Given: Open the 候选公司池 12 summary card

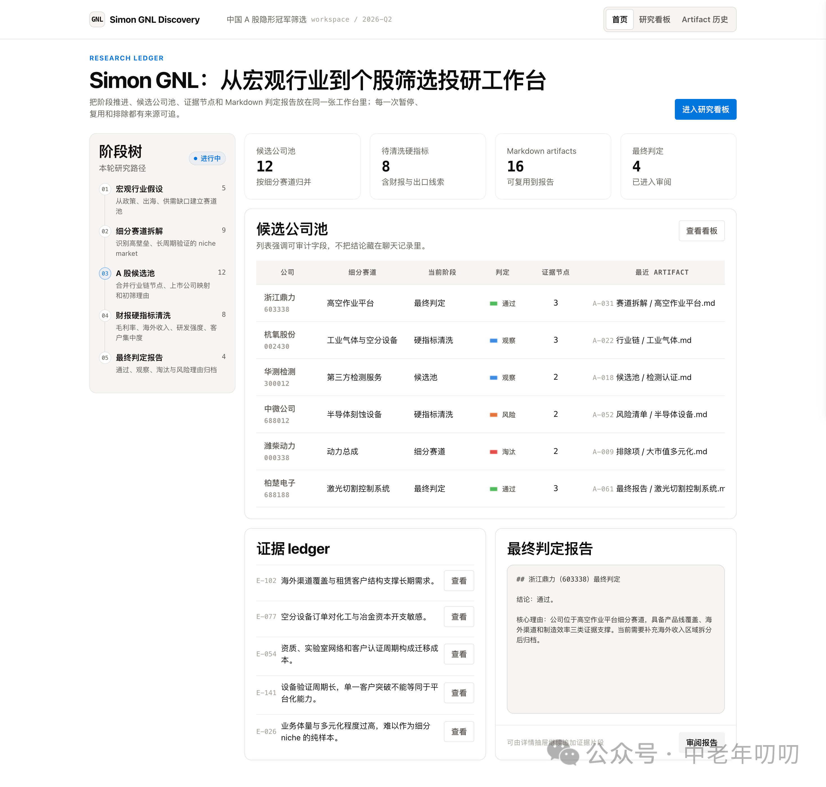Looking at the screenshot, I should click(x=302, y=166).
